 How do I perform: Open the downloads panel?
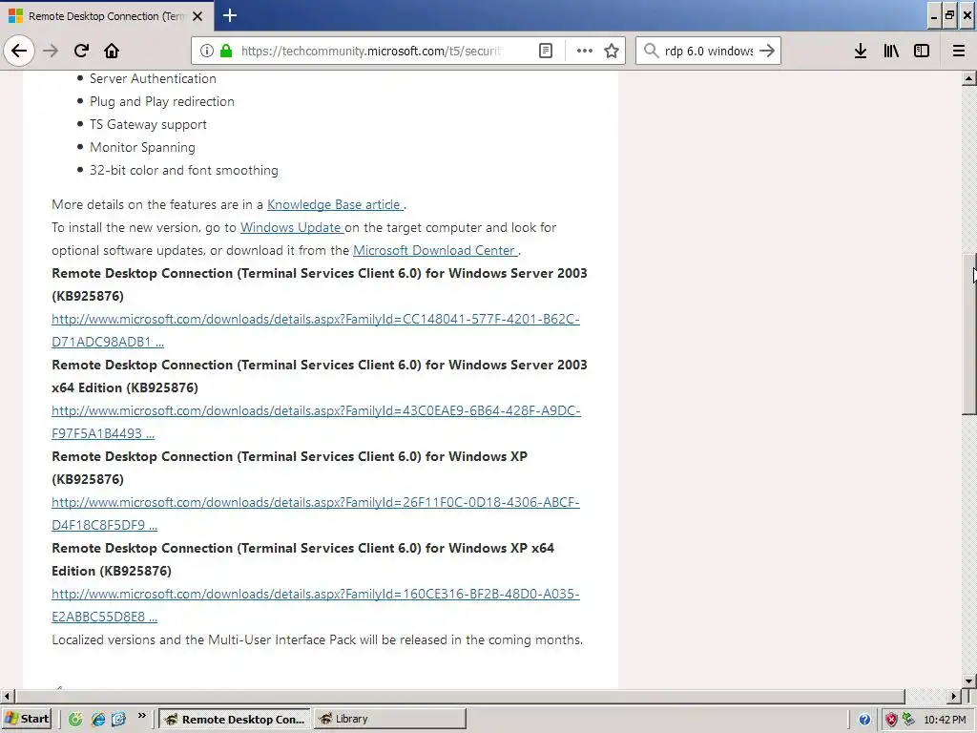click(861, 51)
